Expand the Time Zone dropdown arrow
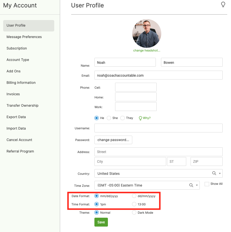This screenshot has height=232, width=231. pos(197,185)
